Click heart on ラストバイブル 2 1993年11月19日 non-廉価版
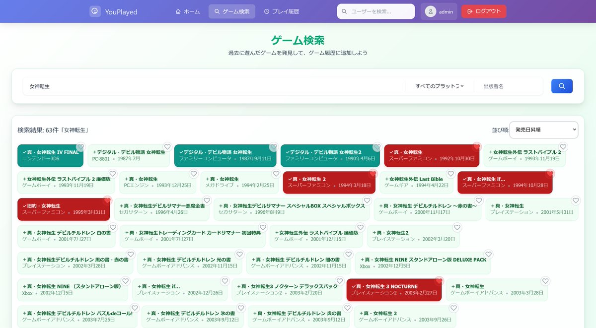The height and width of the screenshot is (328, 596). click(x=563, y=147)
